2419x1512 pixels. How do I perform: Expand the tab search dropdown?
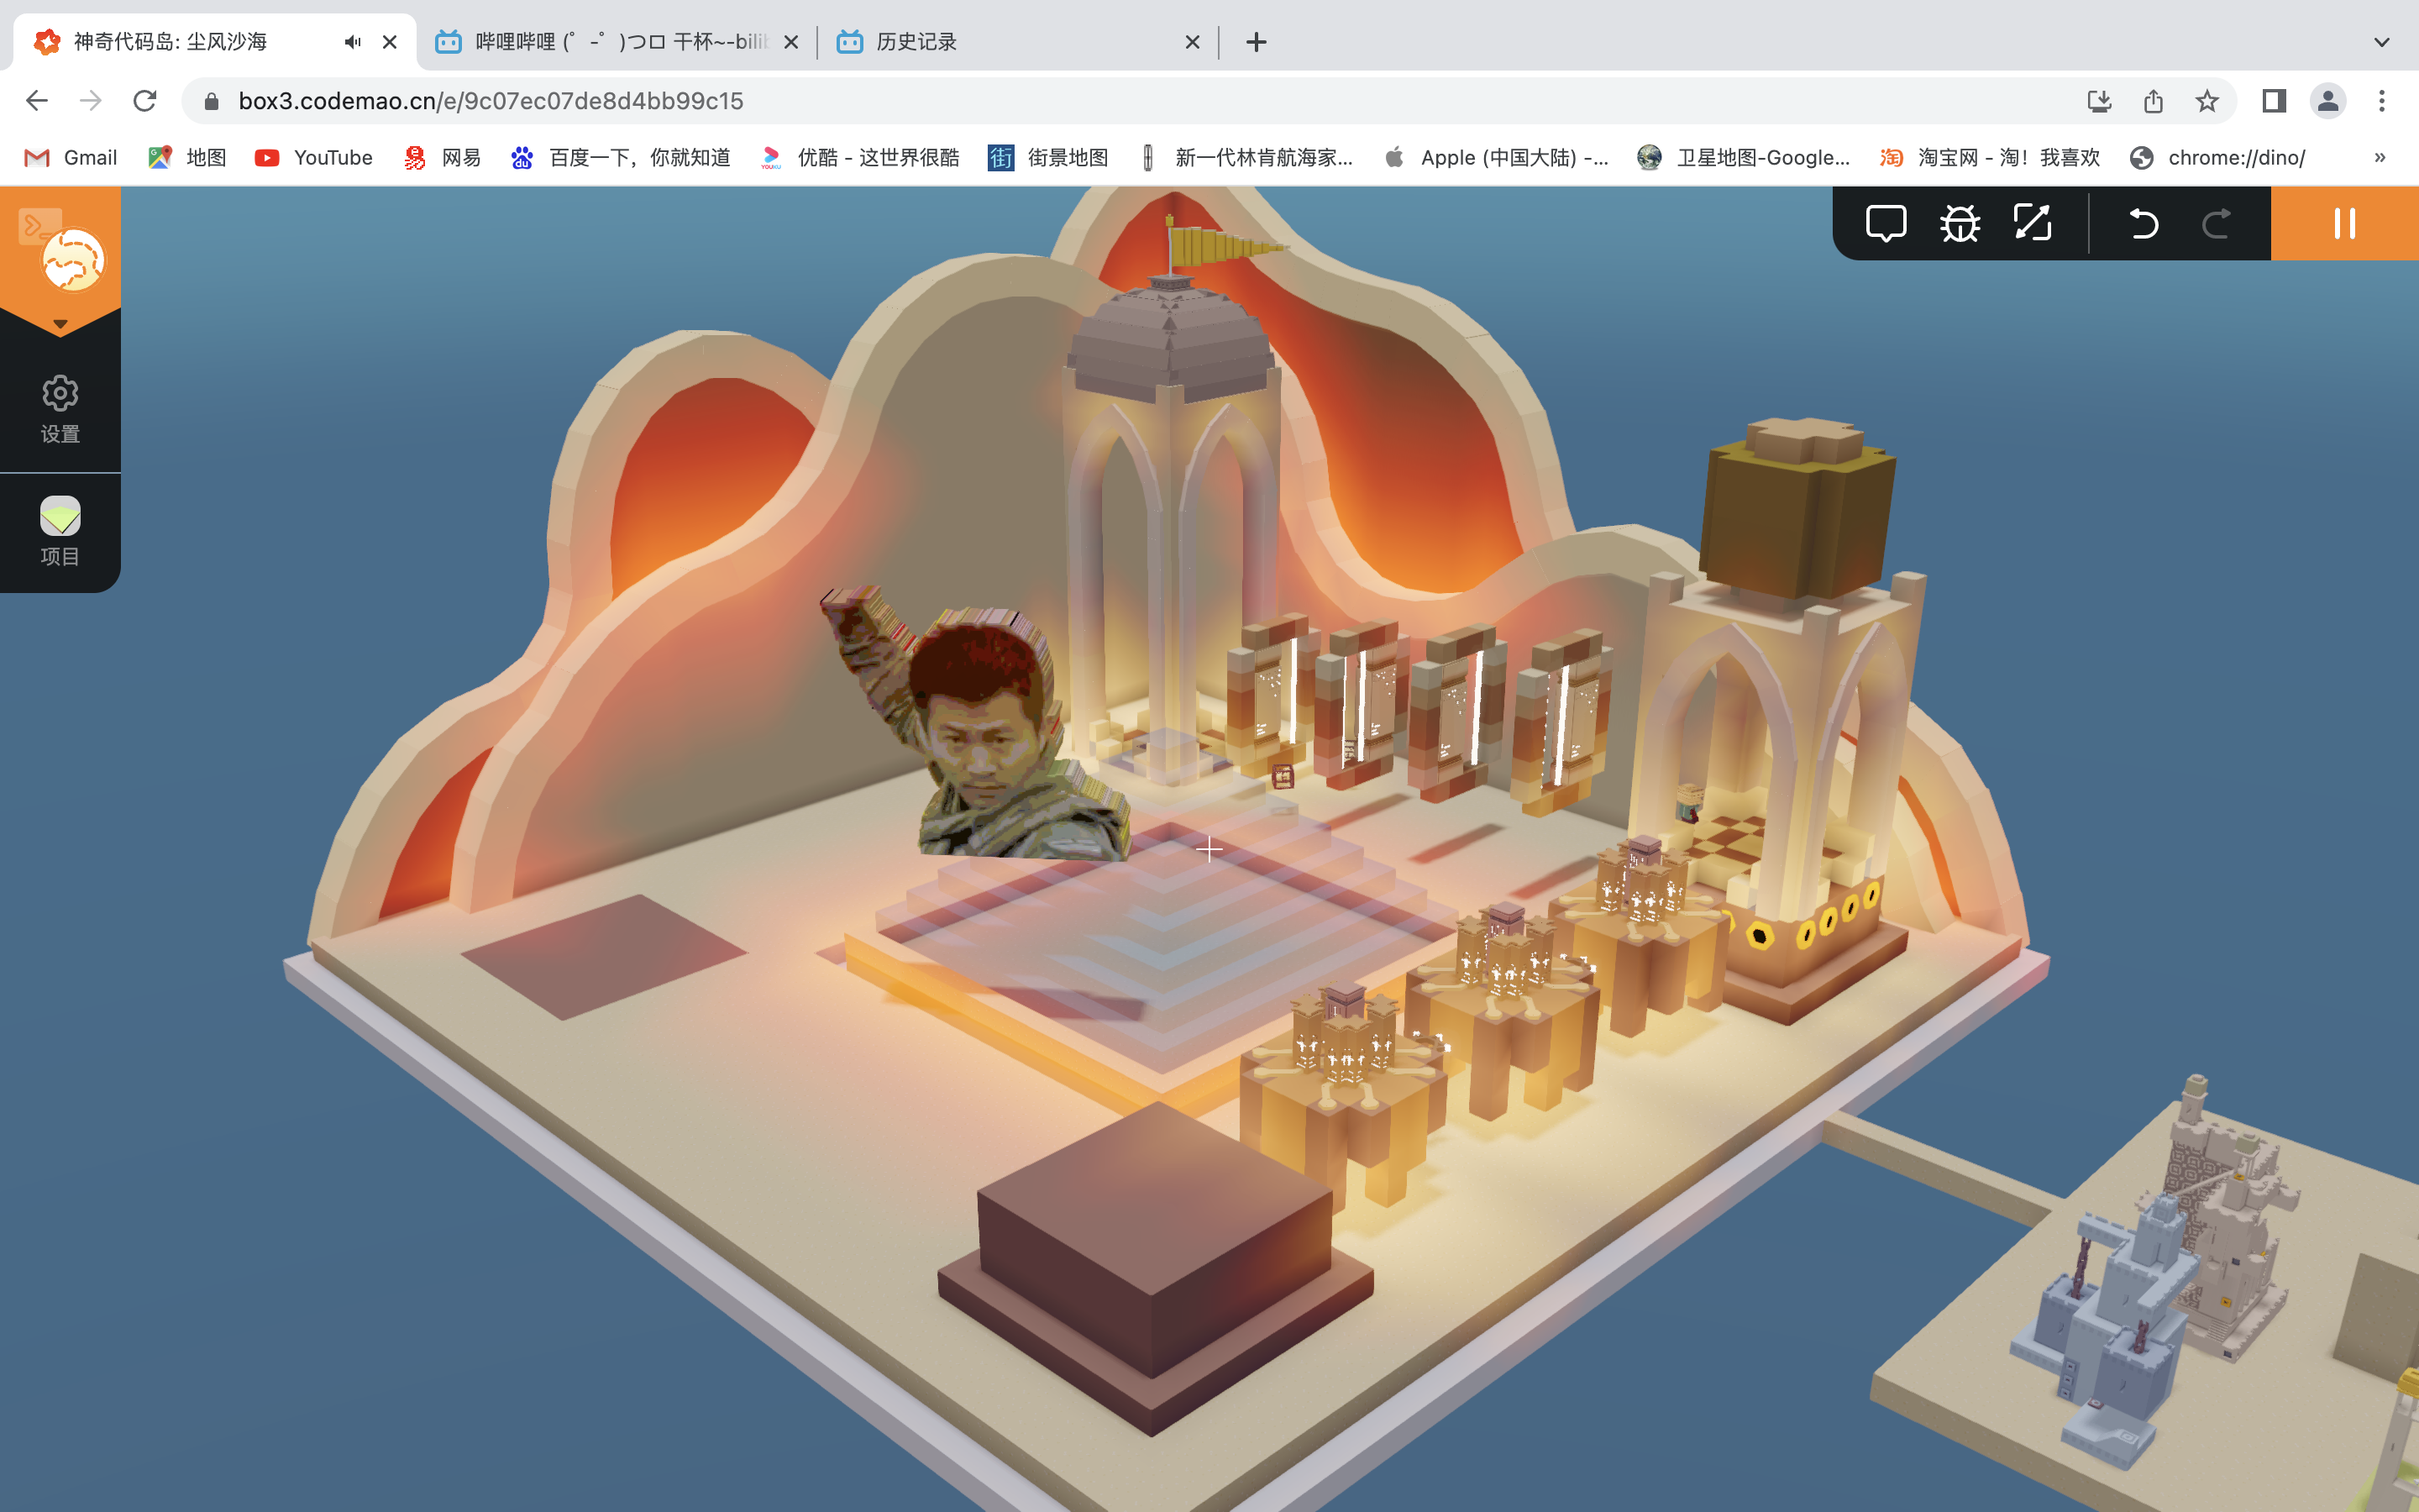(x=2382, y=42)
